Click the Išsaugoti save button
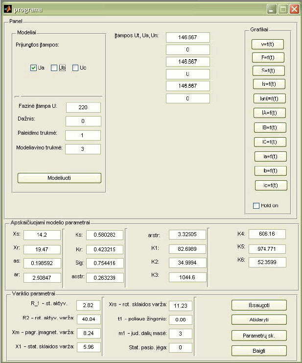The width and height of the screenshot is (302, 363). (x=259, y=305)
